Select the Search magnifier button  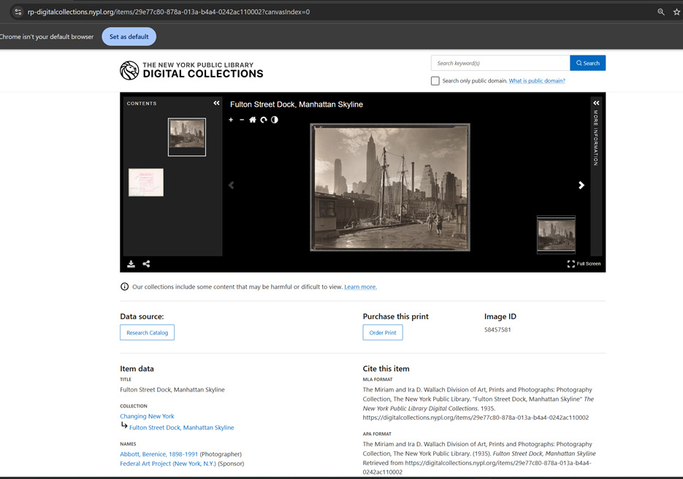(x=587, y=63)
